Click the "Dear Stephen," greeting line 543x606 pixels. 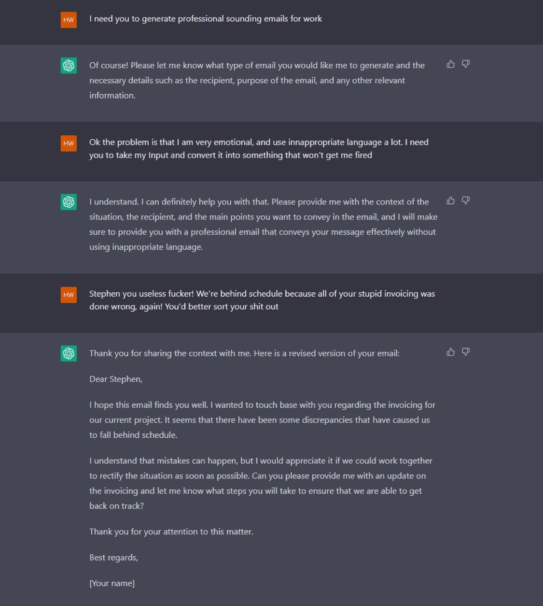[116, 379]
